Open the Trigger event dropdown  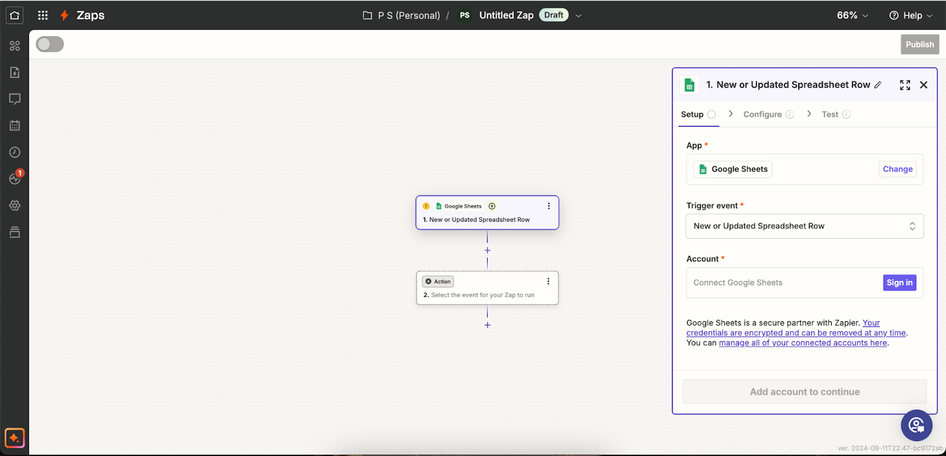click(804, 226)
